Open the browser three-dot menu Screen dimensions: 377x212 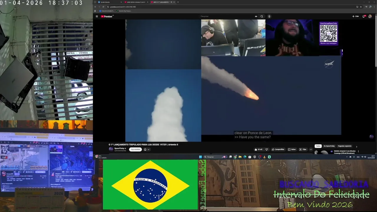click(374, 7)
